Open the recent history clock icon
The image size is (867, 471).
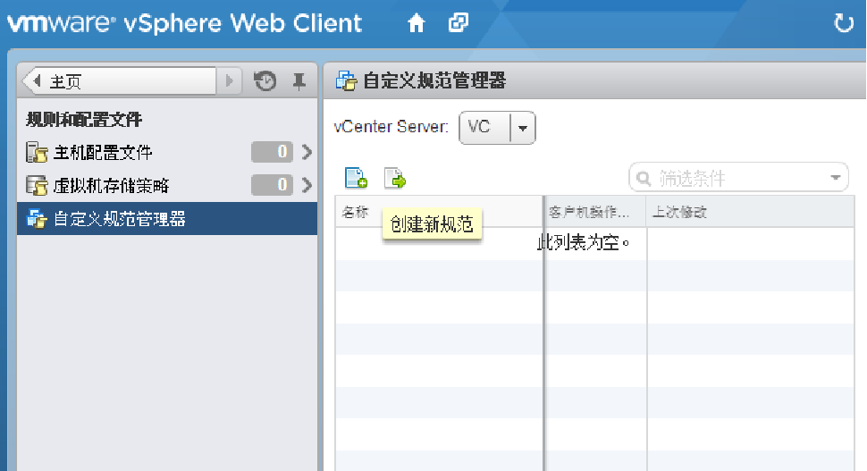[265, 81]
